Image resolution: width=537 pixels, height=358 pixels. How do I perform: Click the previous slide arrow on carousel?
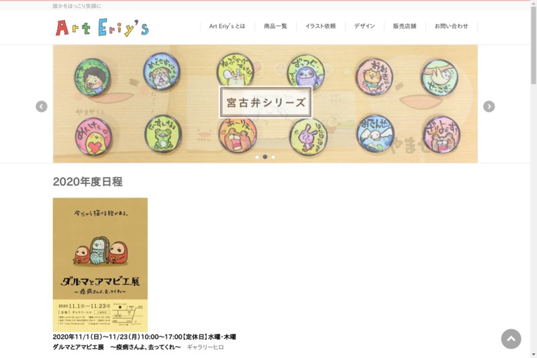pyautogui.click(x=42, y=107)
